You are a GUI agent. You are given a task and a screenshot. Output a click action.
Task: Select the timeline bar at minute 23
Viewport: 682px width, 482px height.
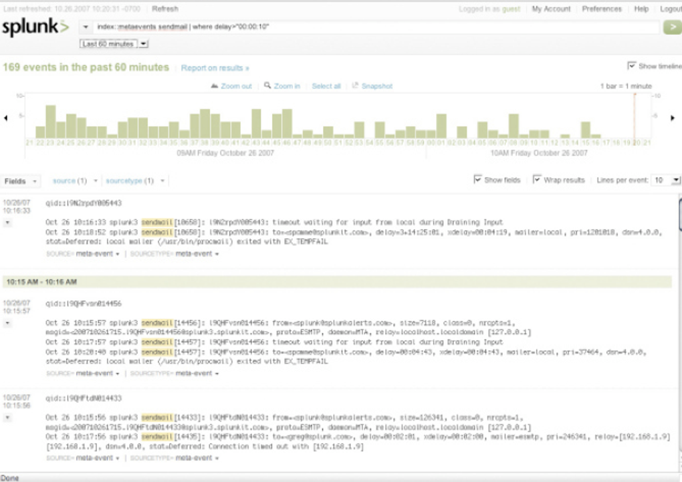(x=51, y=122)
